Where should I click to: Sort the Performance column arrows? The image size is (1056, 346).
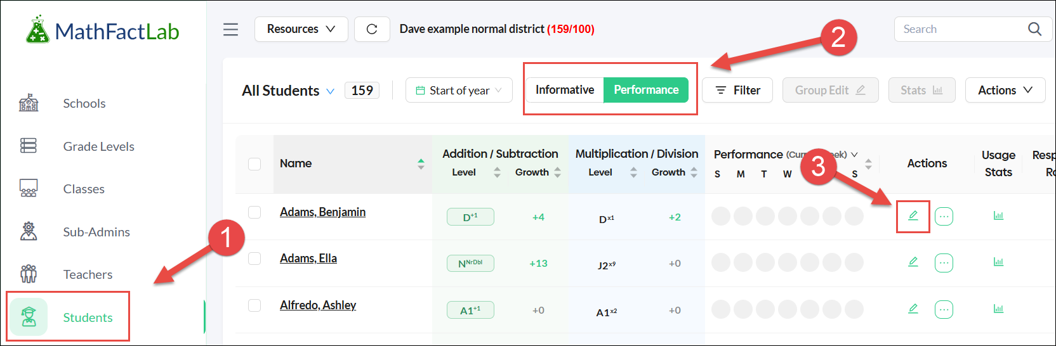coord(868,164)
